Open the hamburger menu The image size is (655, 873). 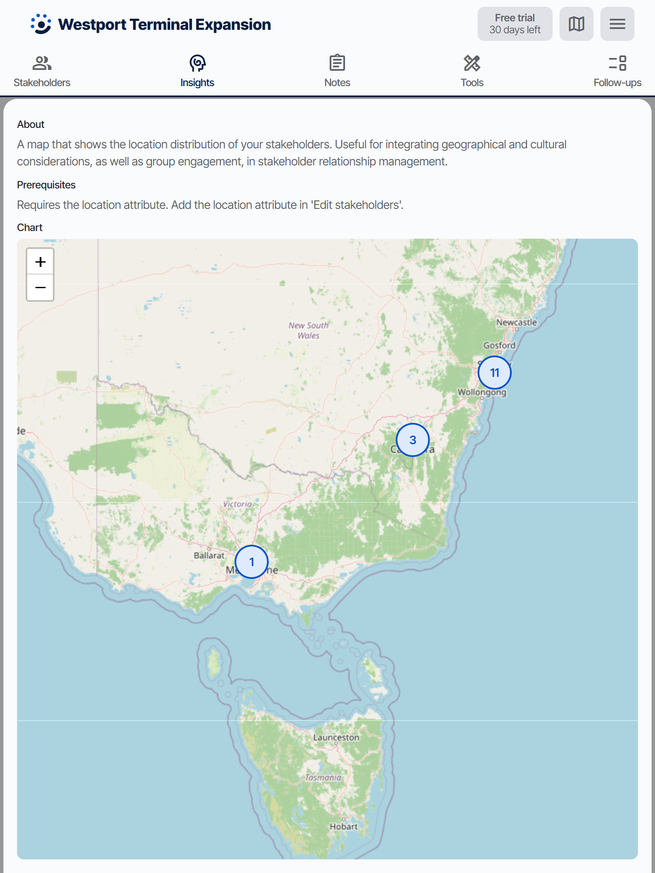(617, 24)
